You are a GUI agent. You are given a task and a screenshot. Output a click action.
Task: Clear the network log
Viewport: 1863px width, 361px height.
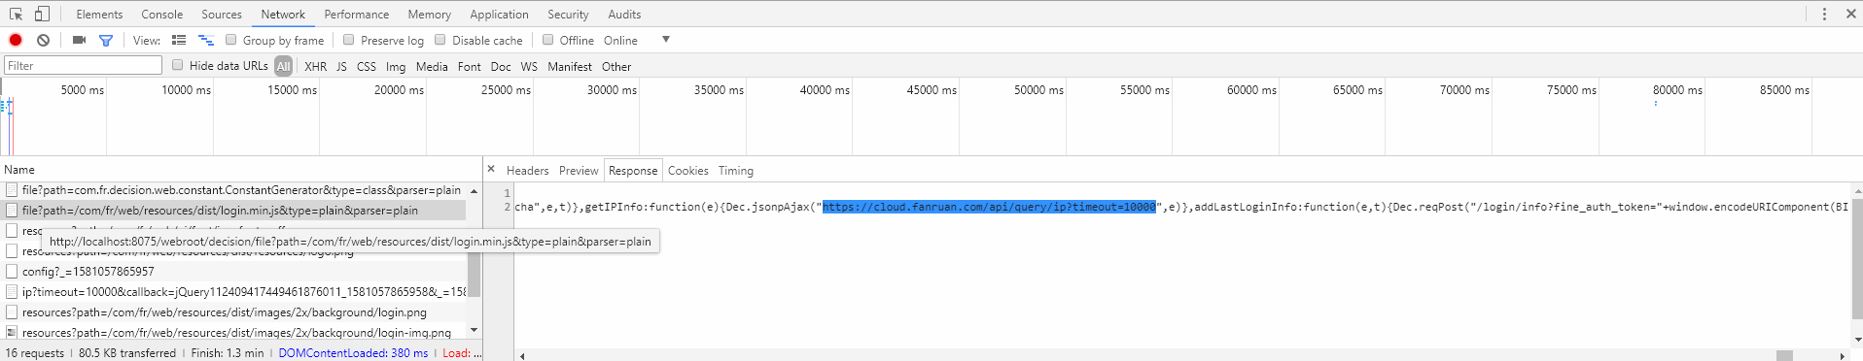(43, 40)
